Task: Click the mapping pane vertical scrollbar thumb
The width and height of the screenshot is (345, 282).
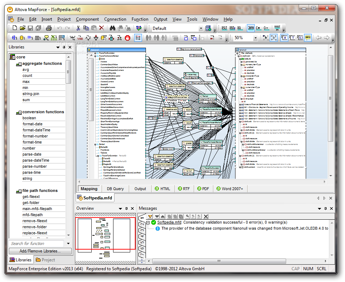Action: coord(330,98)
